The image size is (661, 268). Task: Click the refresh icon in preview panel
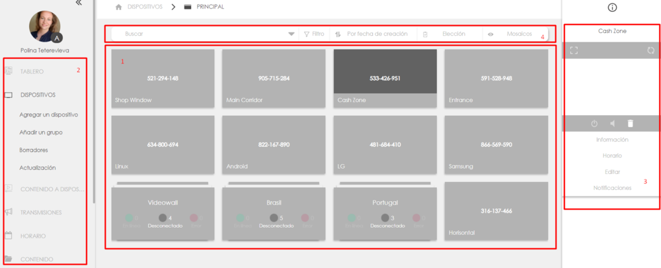click(x=650, y=50)
